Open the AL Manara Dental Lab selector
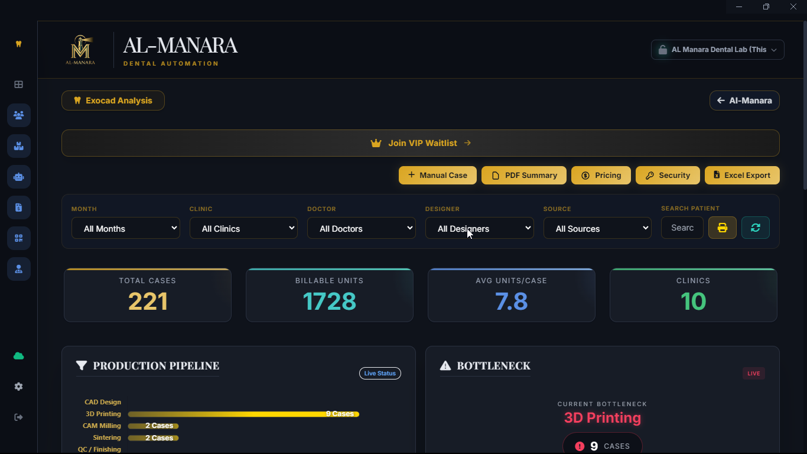Image resolution: width=807 pixels, height=454 pixels. (718, 50)
